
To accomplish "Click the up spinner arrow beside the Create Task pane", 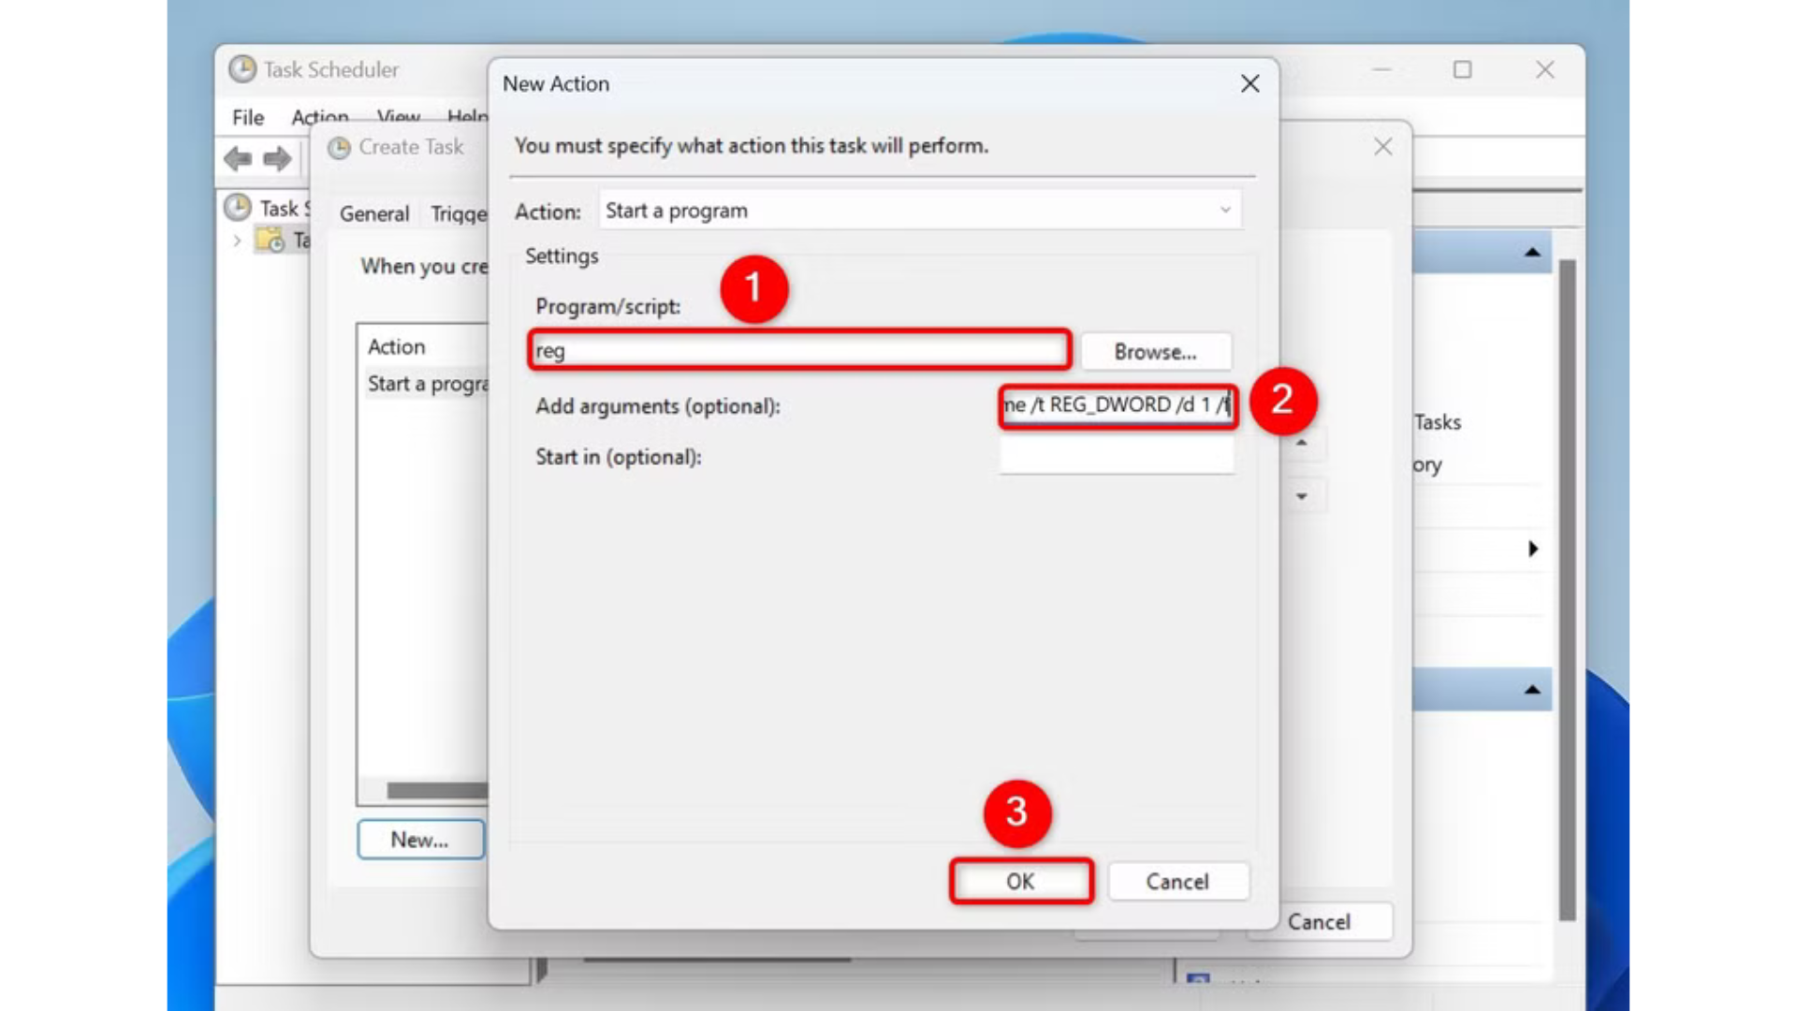I will pyautogui.click(x=1301, y=443).
